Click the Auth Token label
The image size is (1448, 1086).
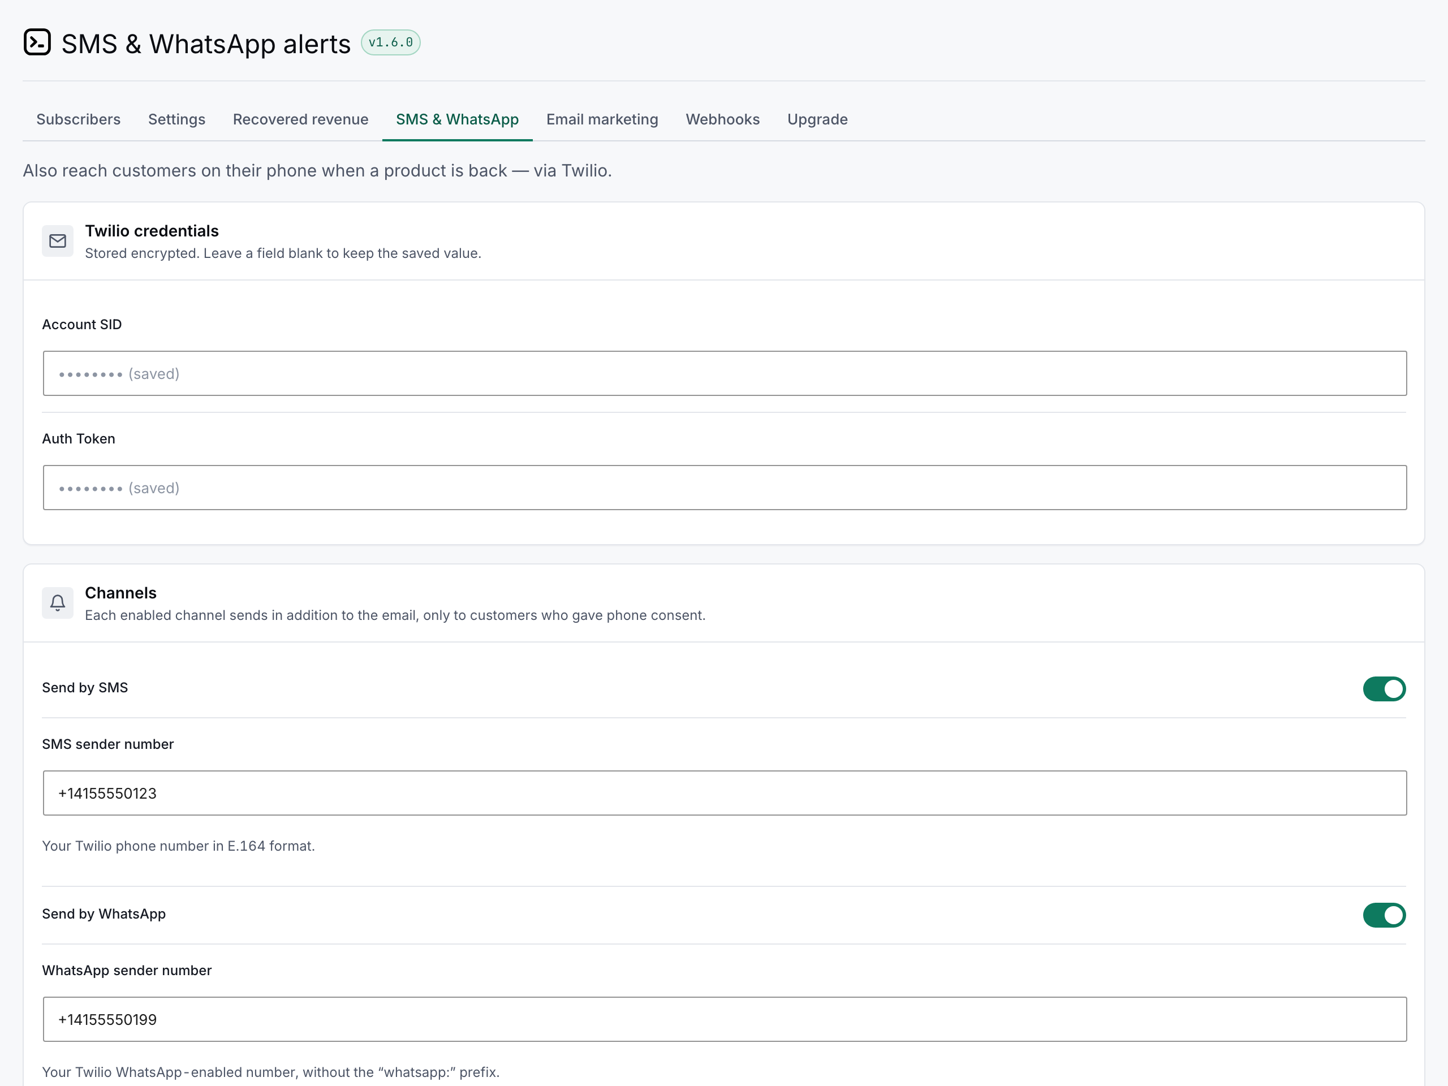(79, 438)
